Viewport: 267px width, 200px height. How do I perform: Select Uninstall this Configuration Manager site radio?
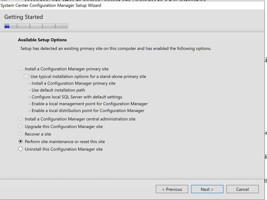(x=20, y=149)
